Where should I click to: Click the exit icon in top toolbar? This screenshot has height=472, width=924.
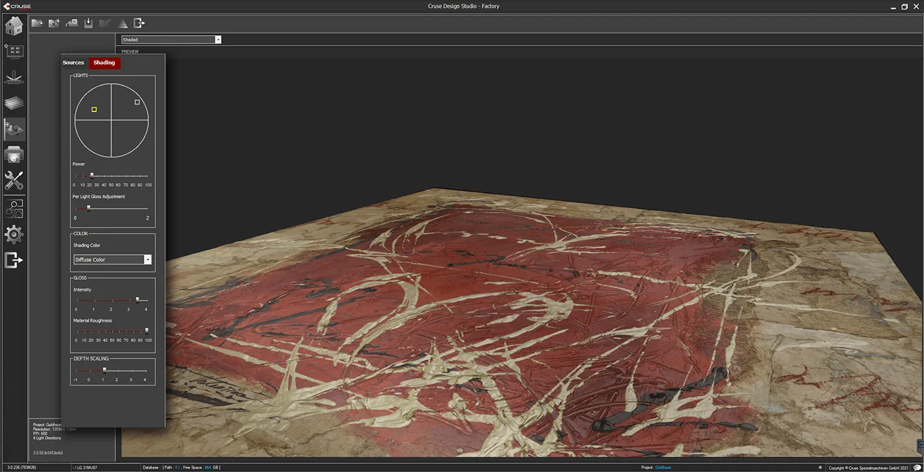(139, 23)
